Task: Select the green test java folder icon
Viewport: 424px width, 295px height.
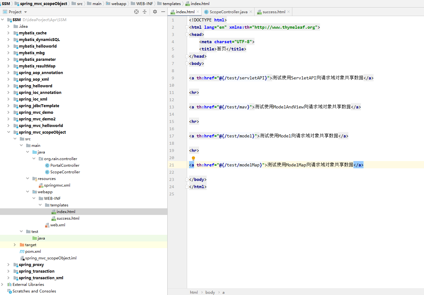Action: 35,238
